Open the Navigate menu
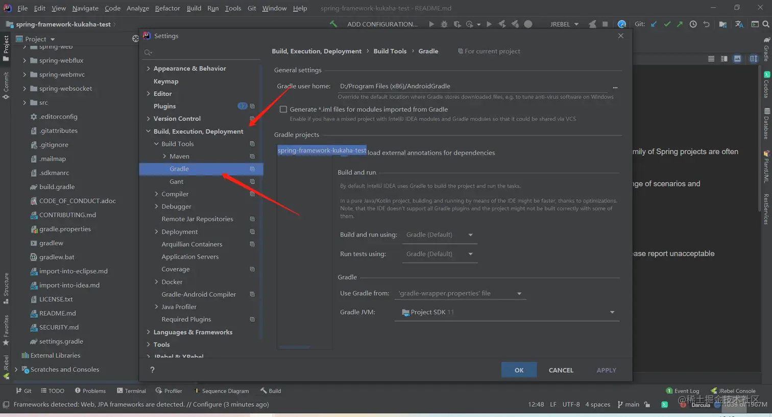Image resolution: width=772 pixels, height=417 pixels. pyautogui.click(x=85, y=8)
